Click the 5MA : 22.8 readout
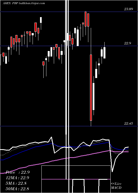Image resolution: width=138 pixels, height=193 pixels. pyautogui.click(x=16, y=183)
